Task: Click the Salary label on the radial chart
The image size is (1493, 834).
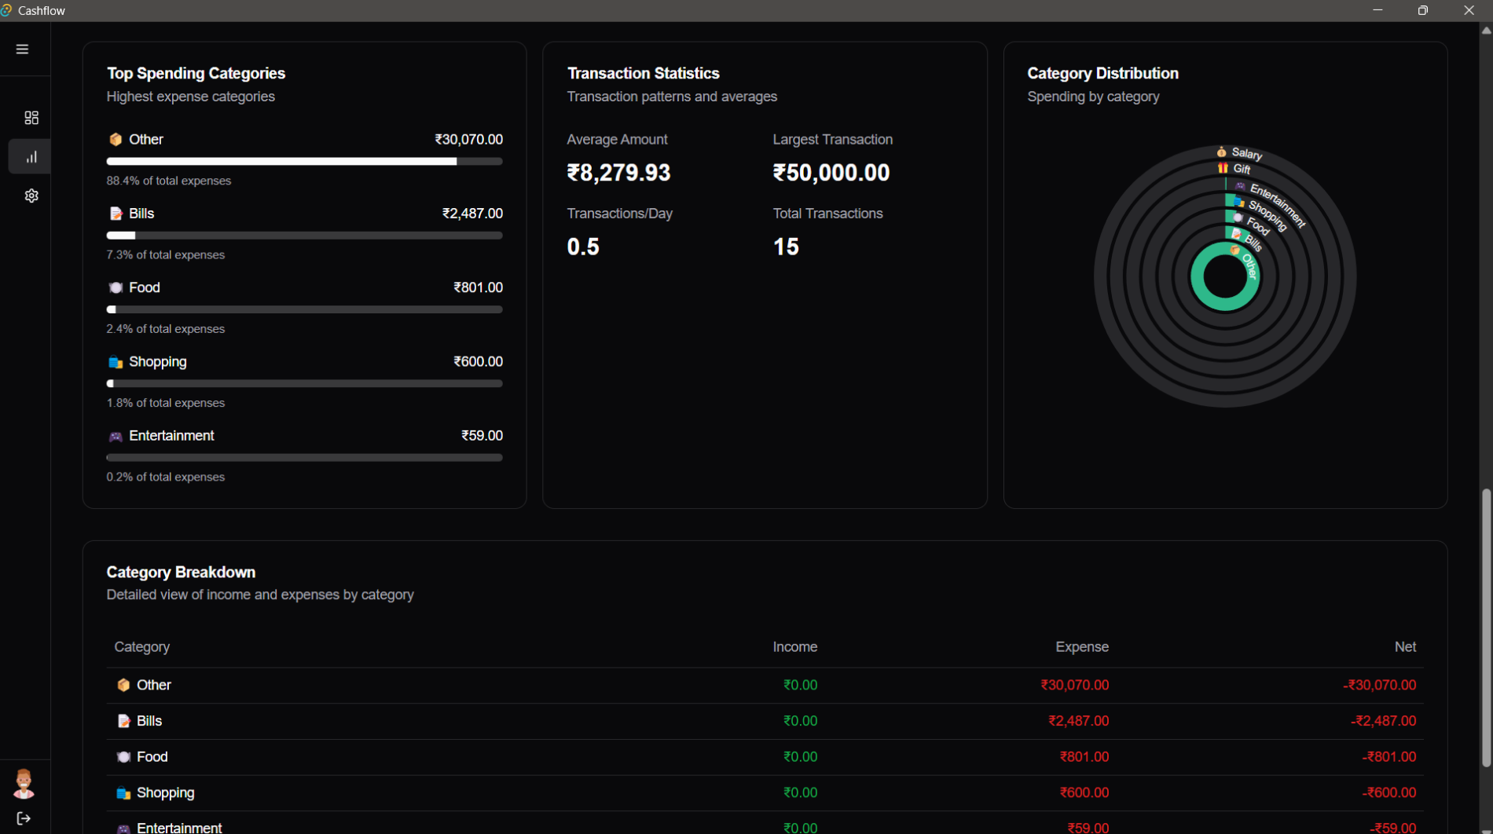Action: click(1246, 153)
